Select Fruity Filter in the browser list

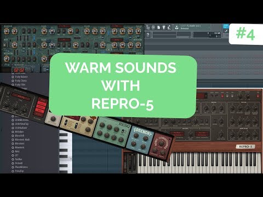(x=19, y=85)
